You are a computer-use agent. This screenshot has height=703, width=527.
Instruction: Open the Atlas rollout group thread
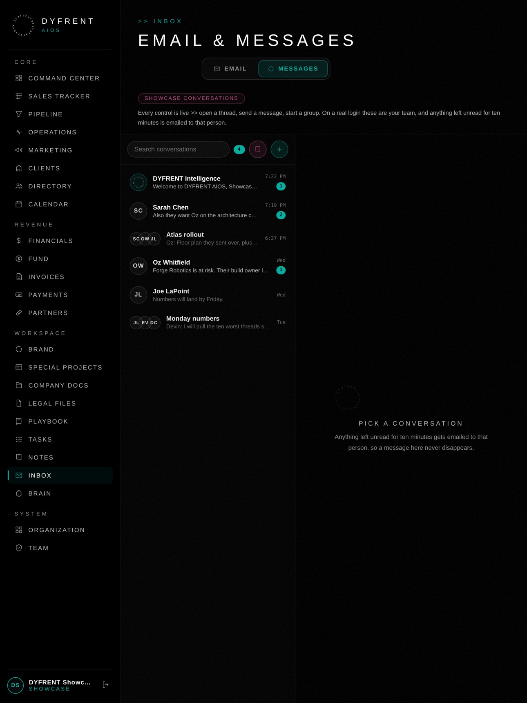208,239
